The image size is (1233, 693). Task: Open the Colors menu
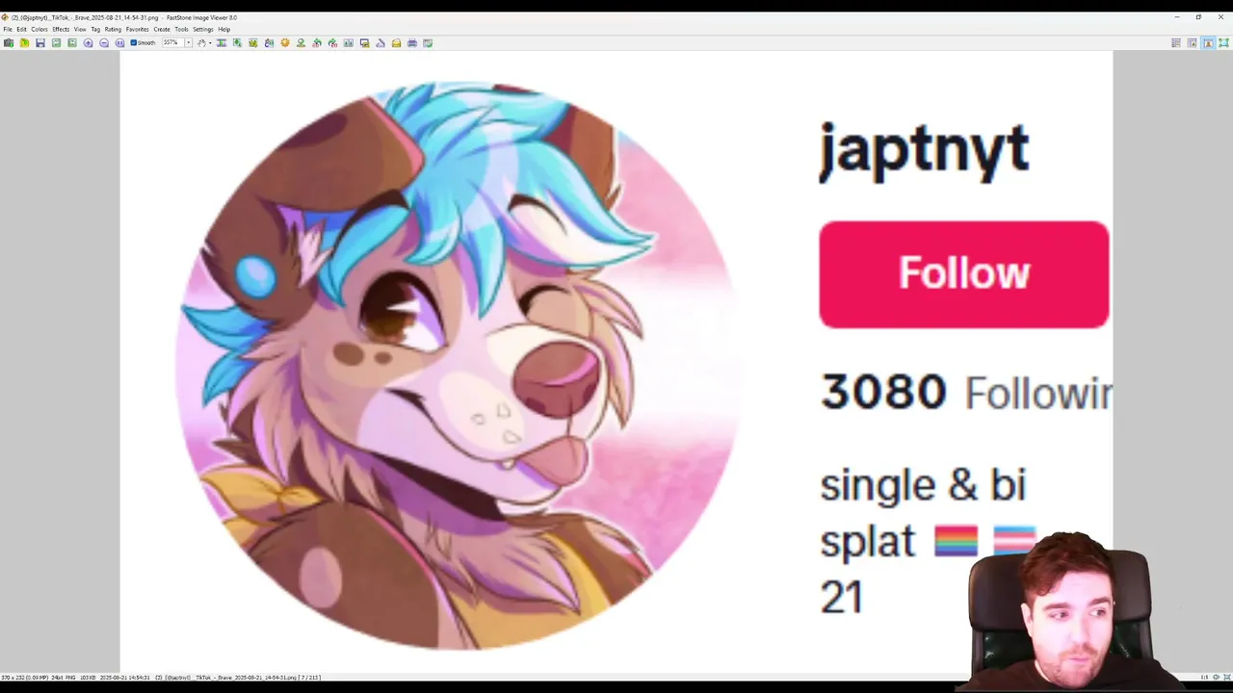39,29
